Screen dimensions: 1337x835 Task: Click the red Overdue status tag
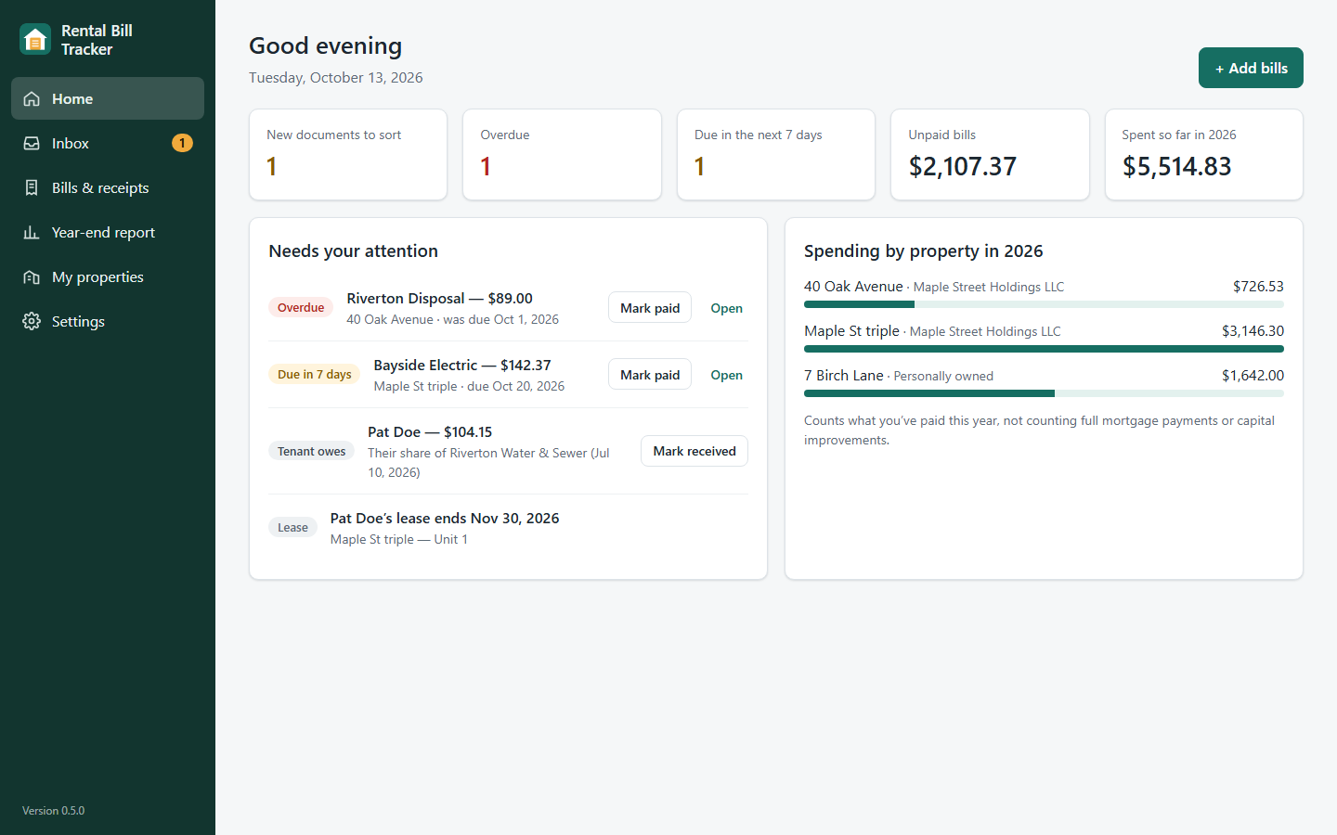tap(301, 308)
